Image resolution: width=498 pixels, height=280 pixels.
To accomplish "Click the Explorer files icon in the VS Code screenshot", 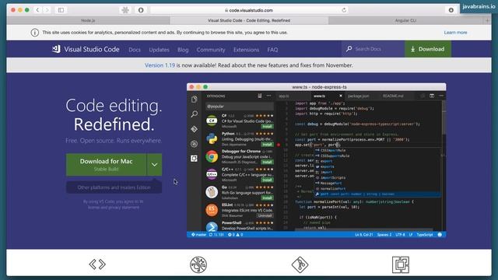I will point(194,100).
